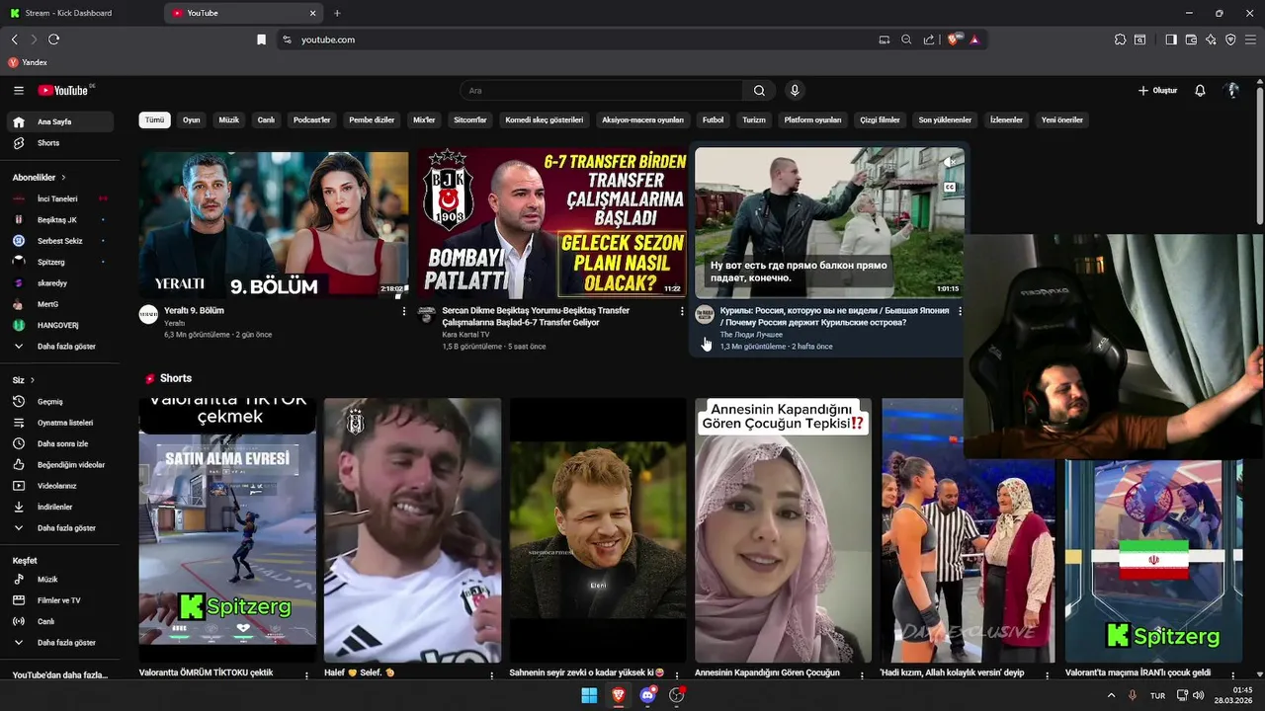This screenshot has height=711, width=1265.
Task: Open İndirilenler downloads
Action: tap(61, 507)
